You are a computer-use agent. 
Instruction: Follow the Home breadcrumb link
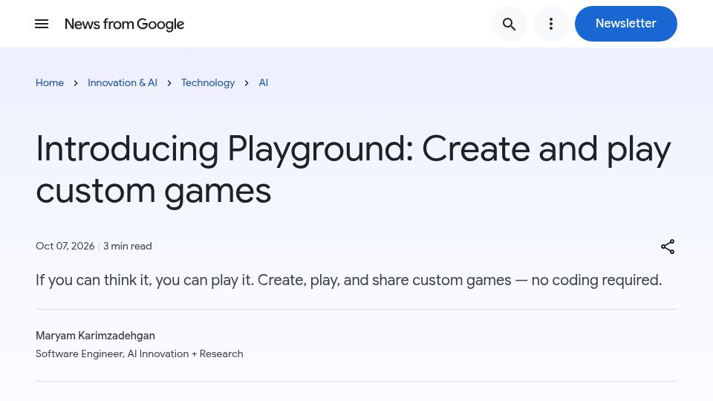(x=50, y=82)
